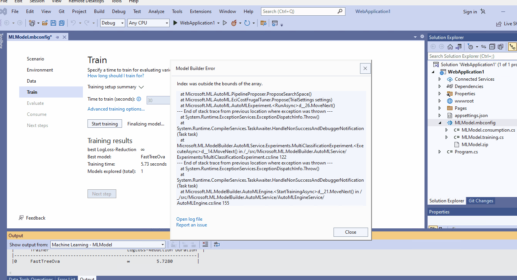Select appsettings.json in Solution Explorer
Screen dimensions: 517x280
[471, 116]
